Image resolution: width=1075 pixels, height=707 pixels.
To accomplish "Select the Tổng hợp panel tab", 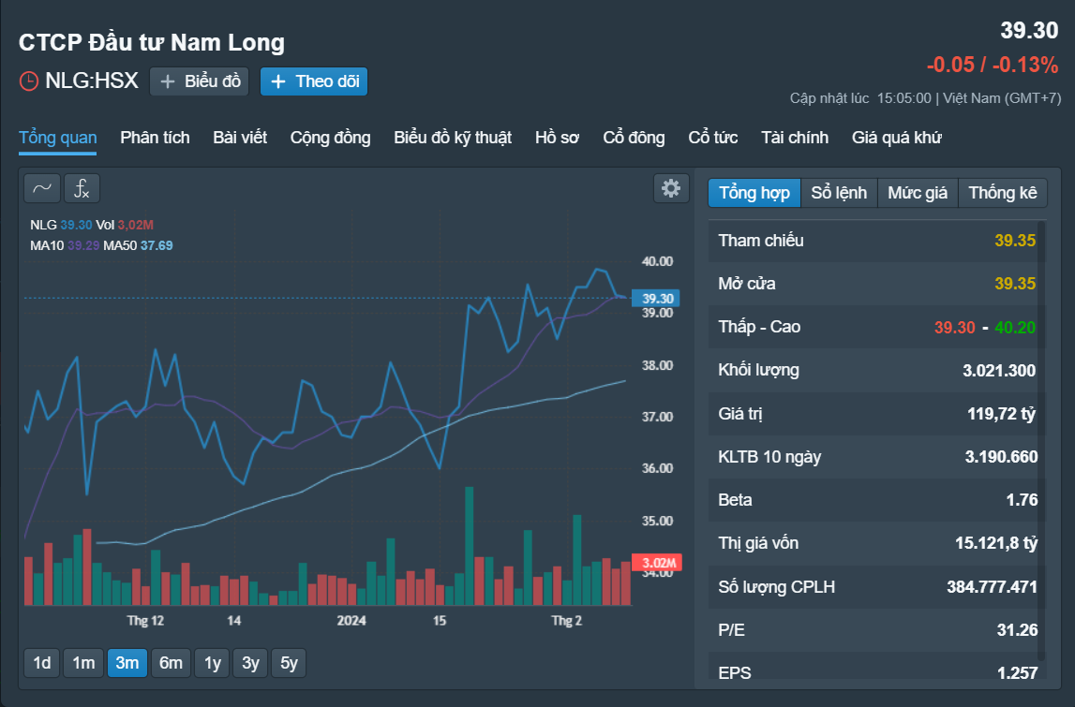I will tap(754, 193).
